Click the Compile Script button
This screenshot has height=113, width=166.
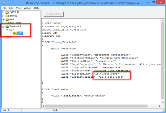tap(53, 14)
